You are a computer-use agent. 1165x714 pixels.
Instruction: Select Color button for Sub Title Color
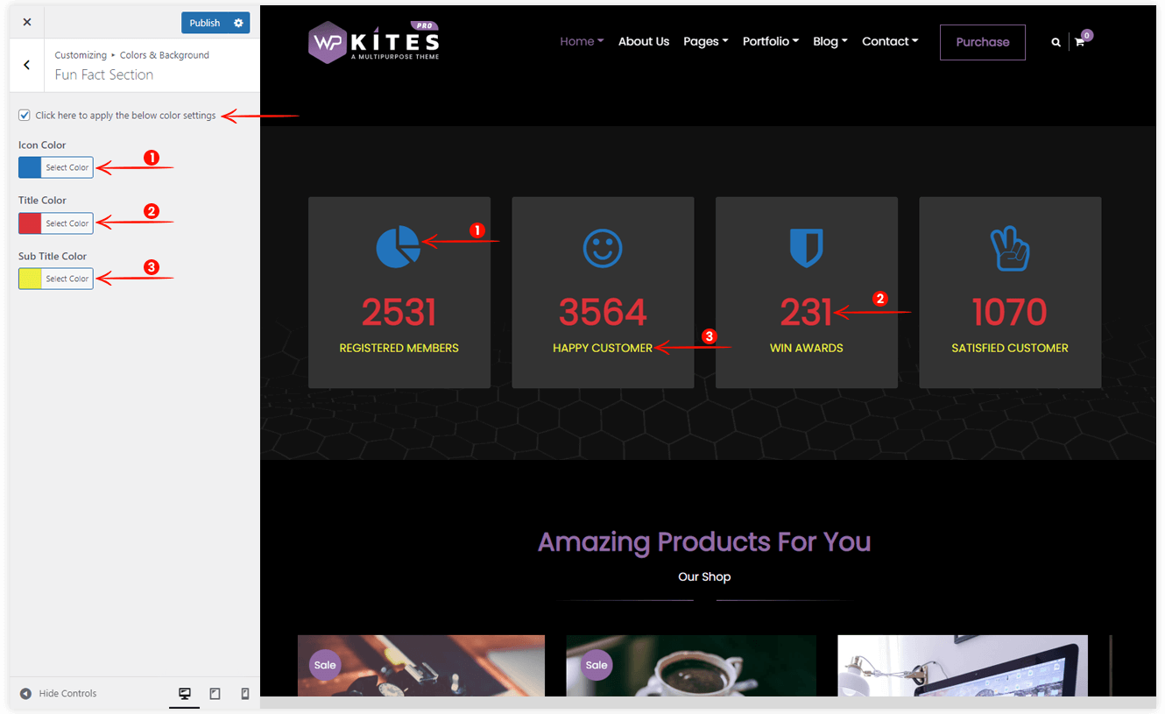coord(67,279)
